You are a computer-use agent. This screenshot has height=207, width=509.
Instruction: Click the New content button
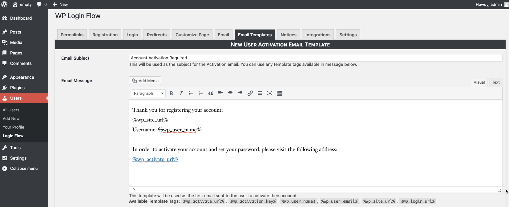tap(60, 4)
